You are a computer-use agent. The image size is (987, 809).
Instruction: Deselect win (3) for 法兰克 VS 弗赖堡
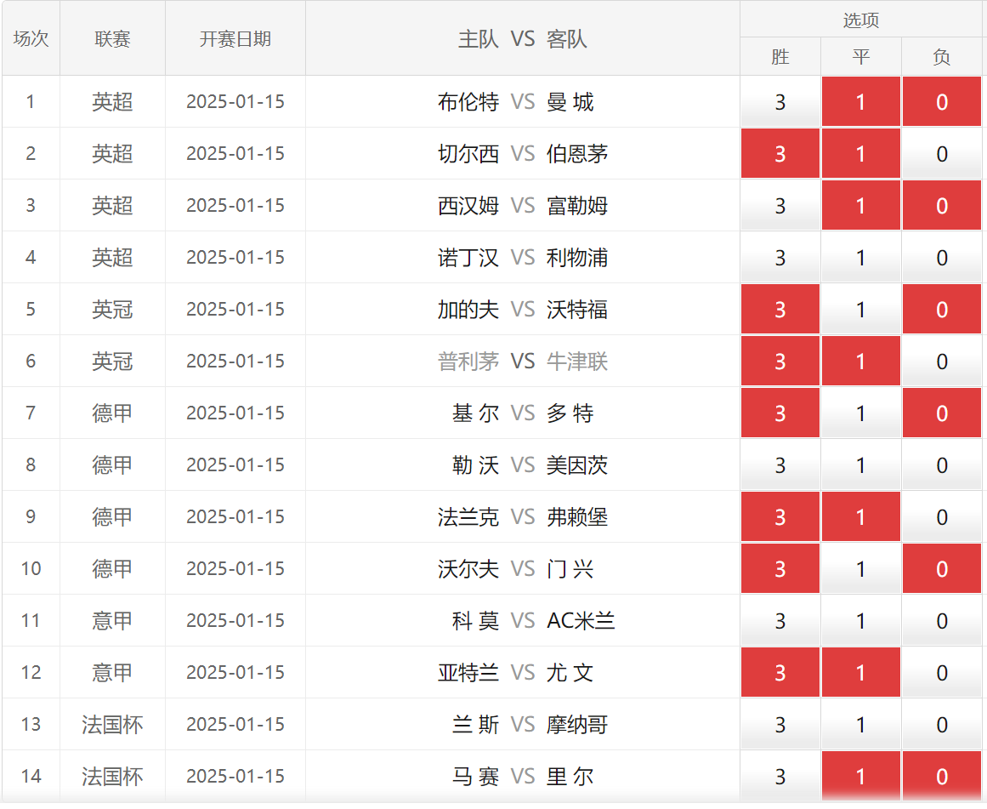(780, 517)
